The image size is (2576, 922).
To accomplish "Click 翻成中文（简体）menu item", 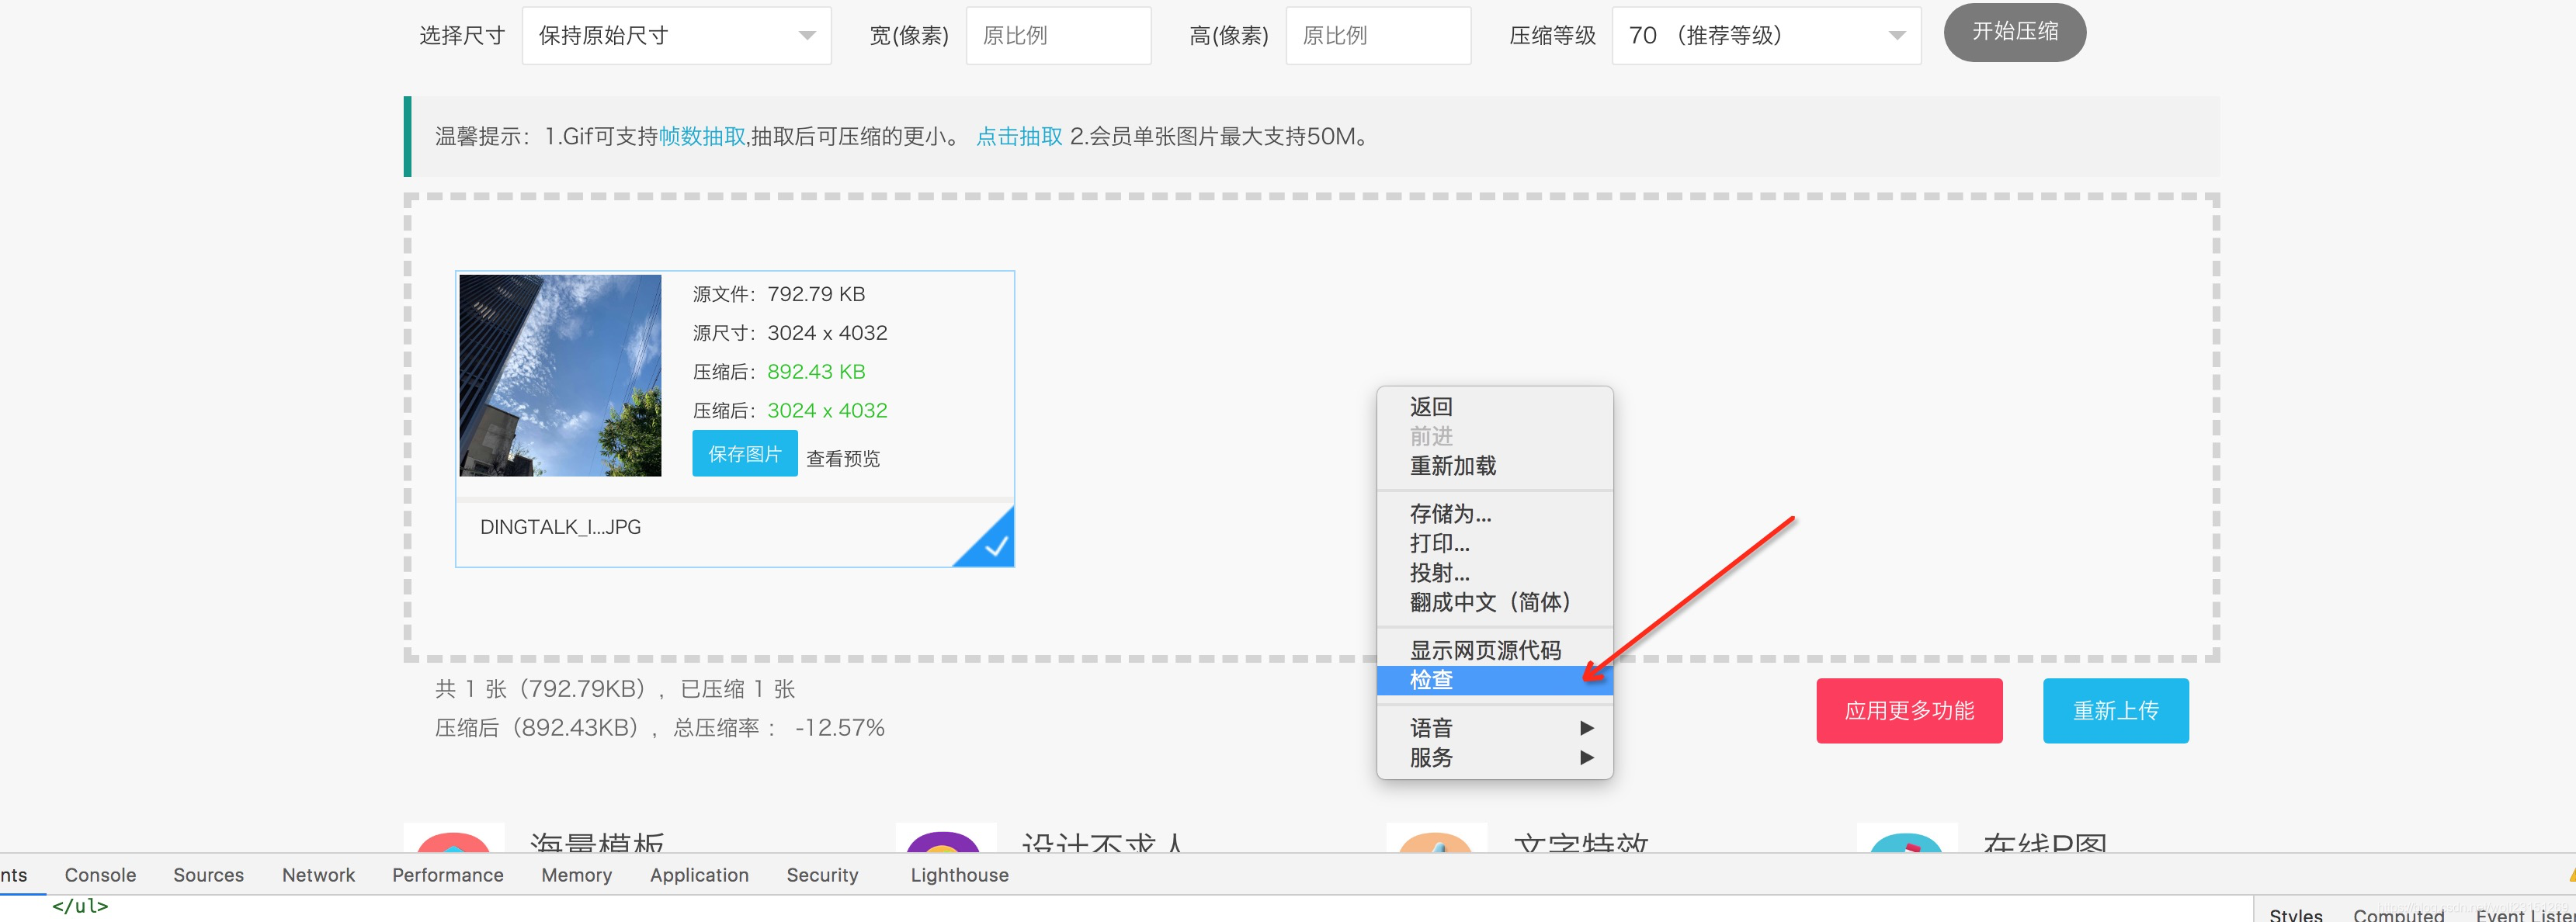I will [x=1490, y=602].
